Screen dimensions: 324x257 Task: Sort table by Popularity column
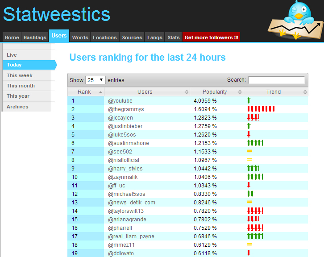(x=216, y=92)
